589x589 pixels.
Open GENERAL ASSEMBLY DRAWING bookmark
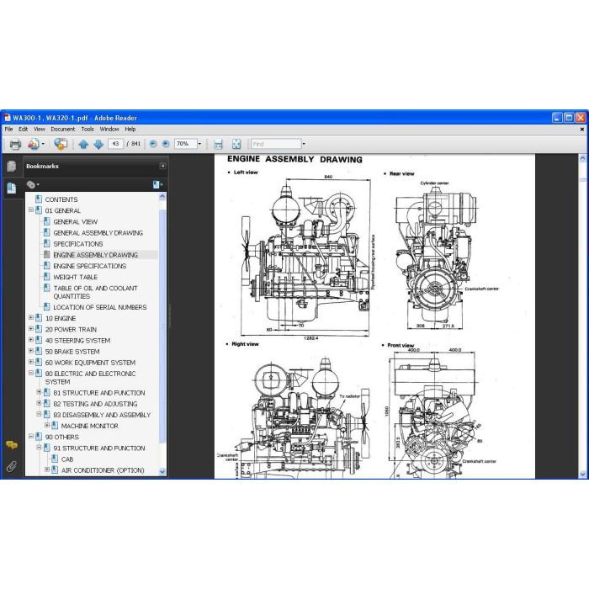(98, 233)
